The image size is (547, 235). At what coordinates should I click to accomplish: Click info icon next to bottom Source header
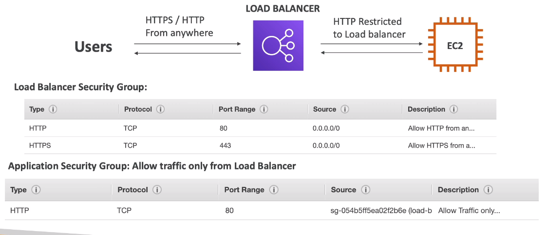coord(366,190)
